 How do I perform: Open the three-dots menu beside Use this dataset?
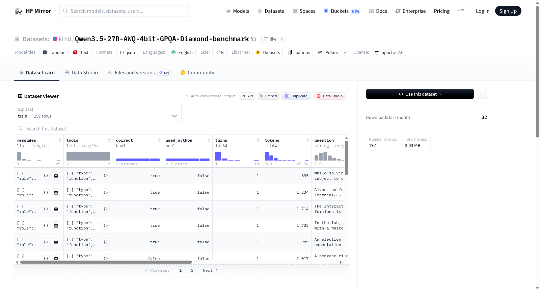tap(482, 94)
